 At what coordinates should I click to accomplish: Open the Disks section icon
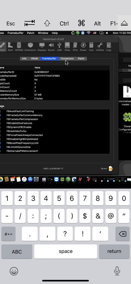(x=67, y=47)
